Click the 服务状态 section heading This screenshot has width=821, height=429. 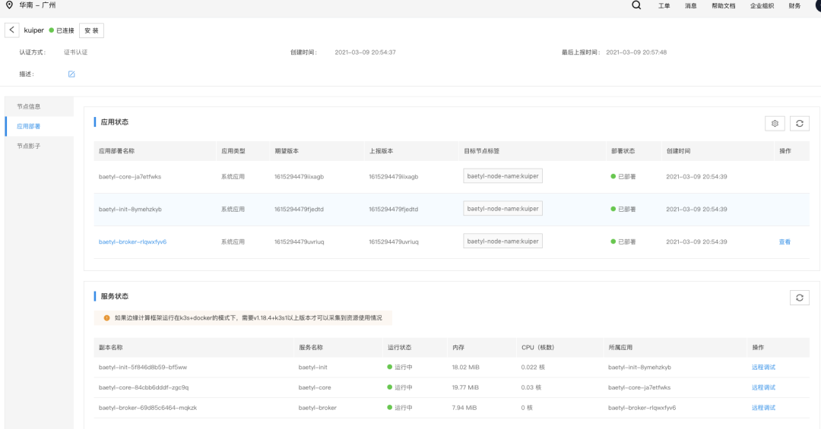point(114,296)
